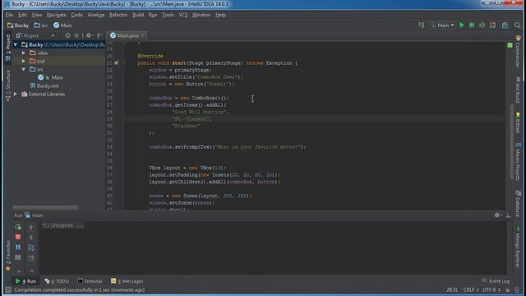Click the editor vertical scrollbar
Screen dimensions: 526x296
pyautogui.click(x=511, y=142)
